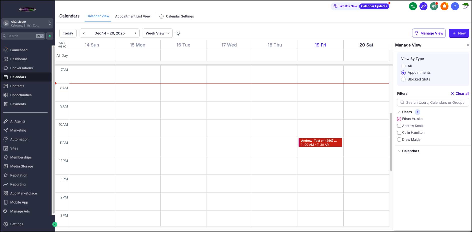Open the Conversations panel from the sidebar
Viewport: 472px width, 232px height.
coord(21,68)
